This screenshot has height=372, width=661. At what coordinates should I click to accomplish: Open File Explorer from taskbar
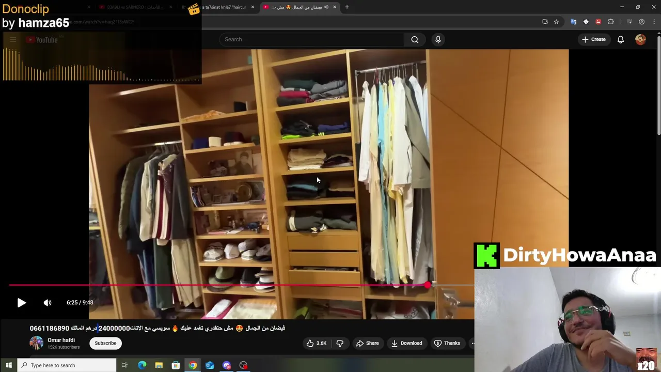click(x=159, y=365)
